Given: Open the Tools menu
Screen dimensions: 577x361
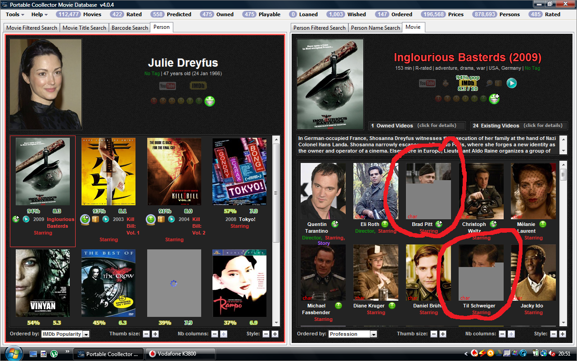Looking at the screenshot, I should click(x=15, y=14).
